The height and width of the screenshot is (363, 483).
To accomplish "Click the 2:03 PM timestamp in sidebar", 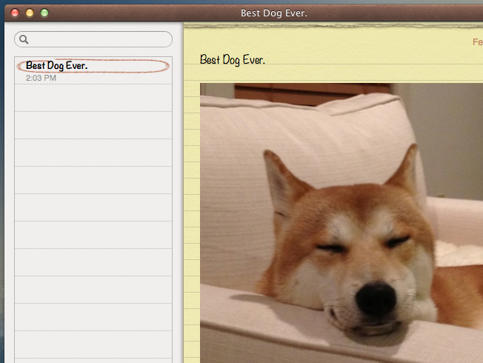I will pos(41,78).
